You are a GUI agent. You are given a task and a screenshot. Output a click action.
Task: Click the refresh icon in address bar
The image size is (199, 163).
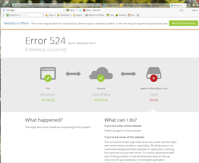(x=100, y=5)
